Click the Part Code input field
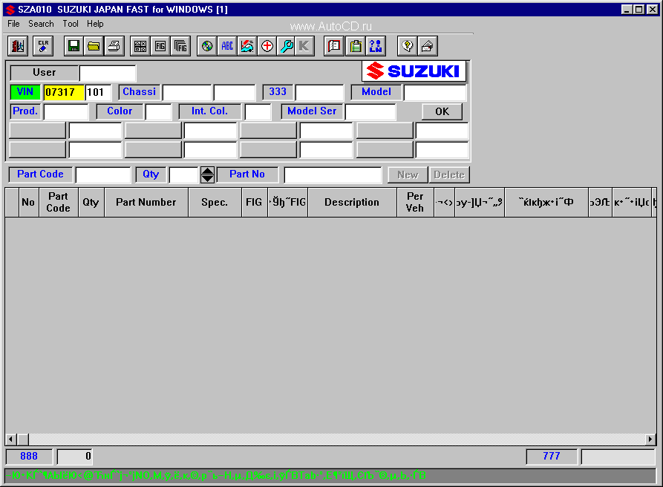Image resolution: width=663 pixels, height=487 pixels. (103, 174)
